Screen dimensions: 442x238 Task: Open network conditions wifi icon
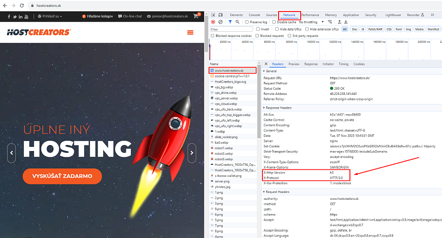pyautogui.click(x=330, y=22)
